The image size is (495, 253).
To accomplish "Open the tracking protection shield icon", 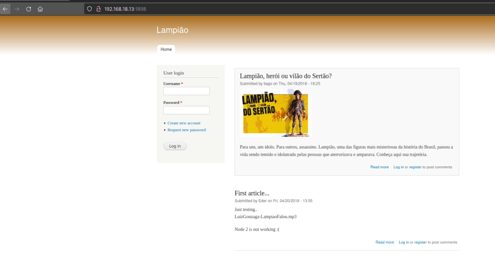I will [x=89, y=9].
